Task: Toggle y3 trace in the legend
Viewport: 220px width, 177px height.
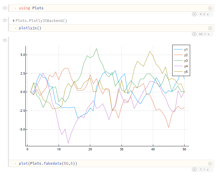Action: [181, 61]
